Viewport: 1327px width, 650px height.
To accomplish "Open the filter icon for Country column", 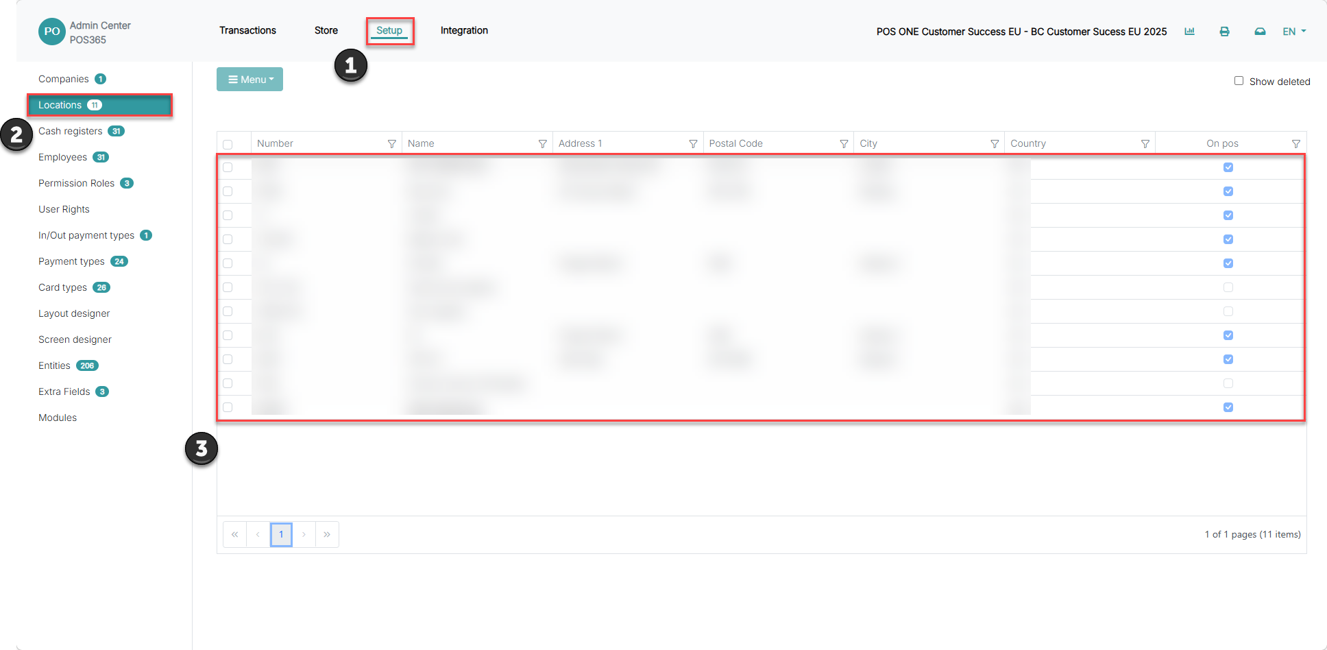I will coord(1145,143).
